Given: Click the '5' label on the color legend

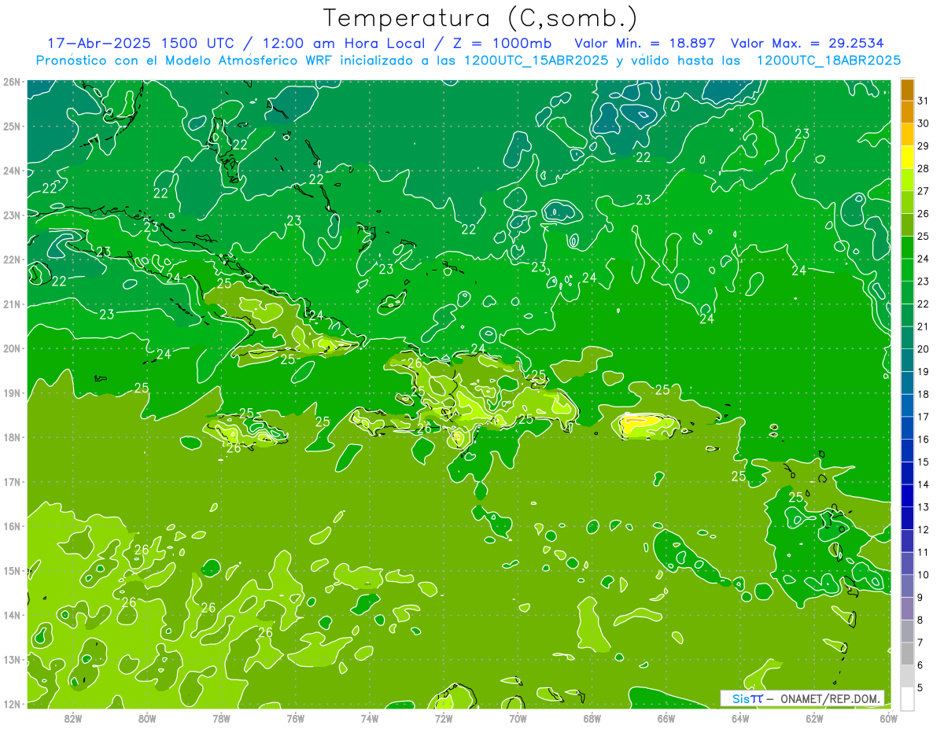Looking at the screenshot, I should [x=920, y=687].
